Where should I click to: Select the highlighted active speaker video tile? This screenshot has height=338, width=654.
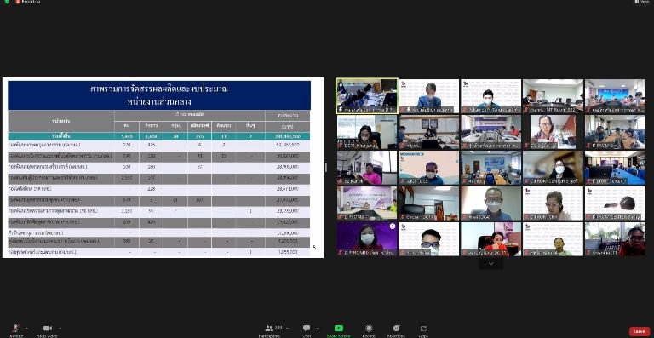tap(367, 96)
